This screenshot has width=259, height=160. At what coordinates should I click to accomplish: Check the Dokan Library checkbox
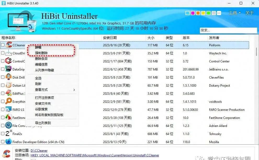(3, 85)
